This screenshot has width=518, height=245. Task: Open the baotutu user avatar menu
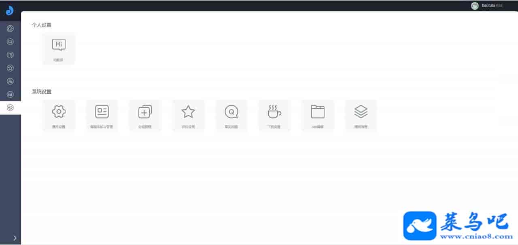pyautogui.click(x=475, y=6)
